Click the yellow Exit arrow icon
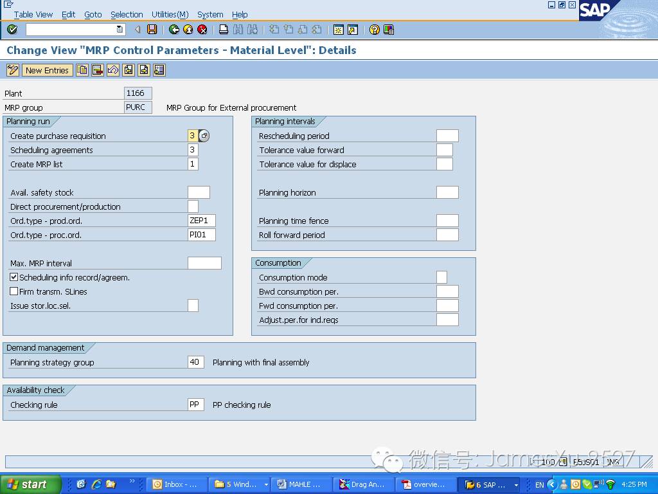The width and height of the screenshot is (658, 494). click(x=188, y=30)
